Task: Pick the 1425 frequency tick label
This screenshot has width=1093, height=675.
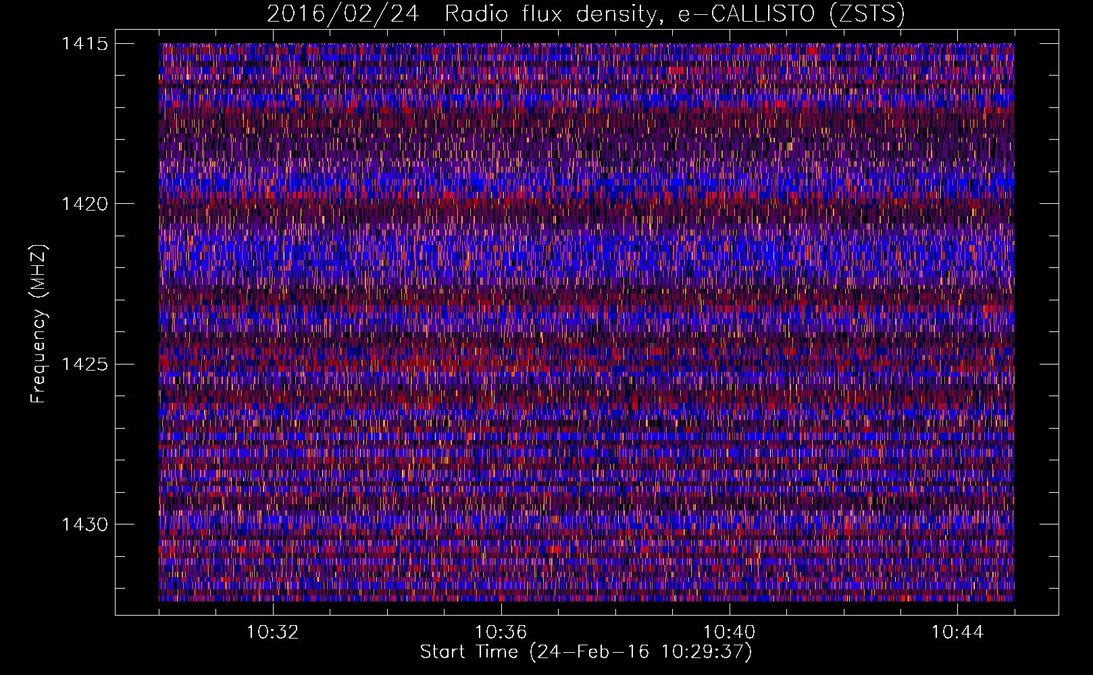Action: [x=84, y=364]
